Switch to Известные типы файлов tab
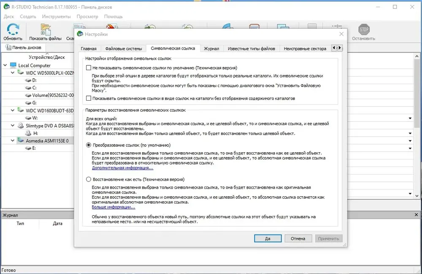The image size is (422, 274). [252, 49]
